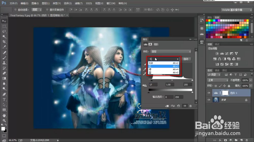Click the midtone input slider under histogram
Image resolution: width=254 pixels, height=142 pixels.
point(172,80)
